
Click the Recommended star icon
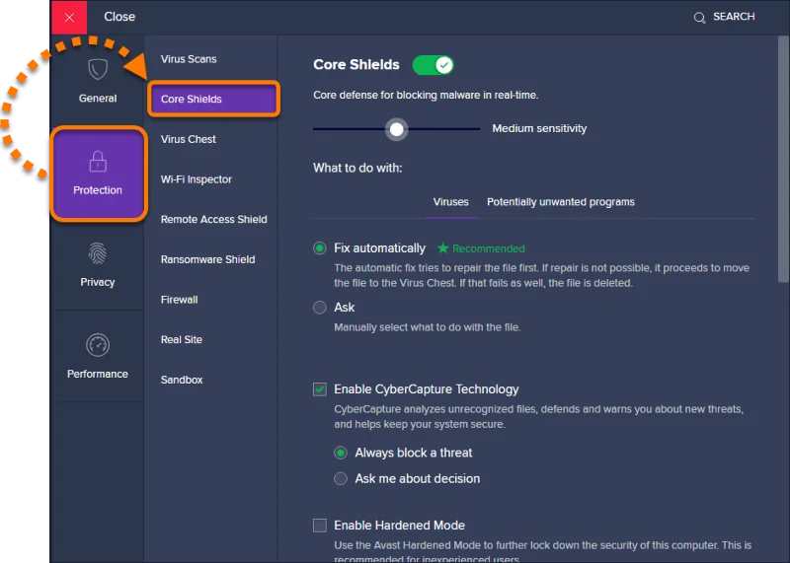coord(442,248)
